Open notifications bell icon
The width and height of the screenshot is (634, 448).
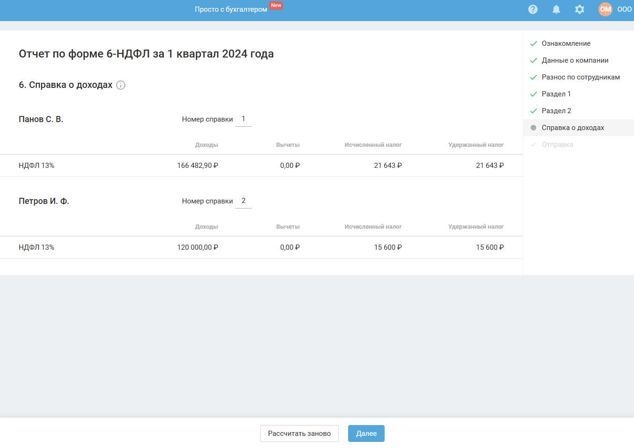coord(556,9)
